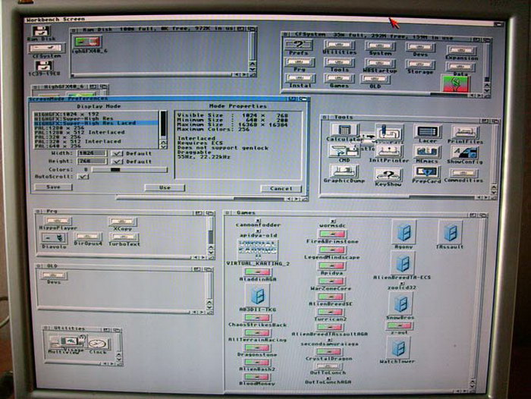The height and width of the screenshot is (399, 531).
Task: Select the Agony game icon
Action: (404, 231)
